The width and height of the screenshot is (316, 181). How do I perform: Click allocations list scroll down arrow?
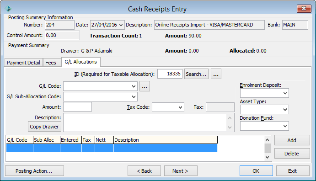[x=267, y=157]
